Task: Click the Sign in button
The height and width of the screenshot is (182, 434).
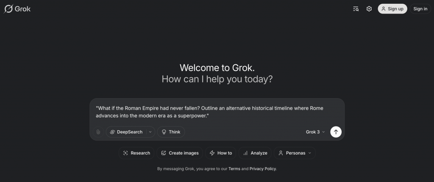Action: pyautogui.click(x=420, y=9)
